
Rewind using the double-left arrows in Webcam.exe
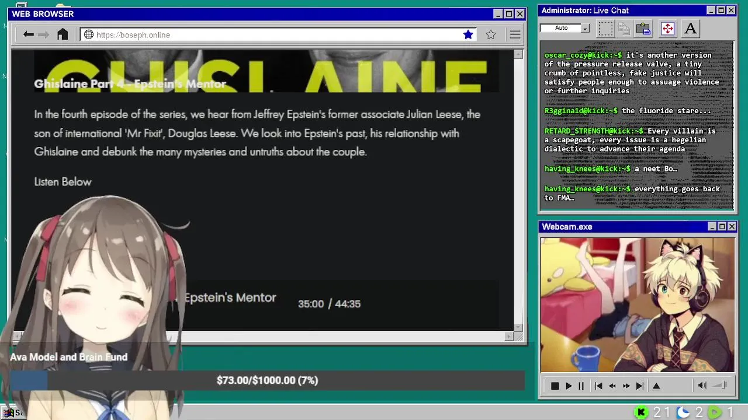click(612, 386)
